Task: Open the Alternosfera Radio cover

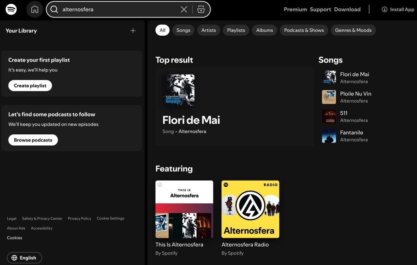Action: point(250,209)
